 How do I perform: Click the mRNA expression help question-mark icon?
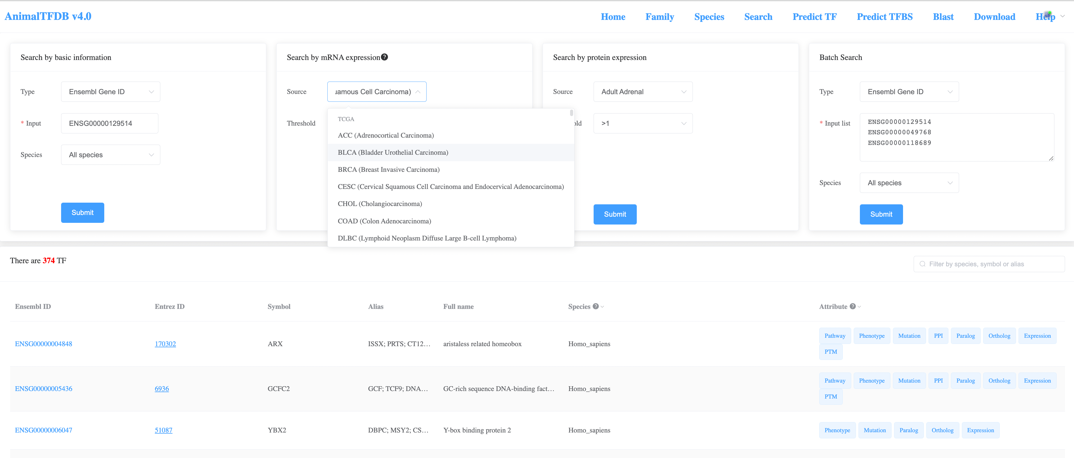tap(385, 57)
